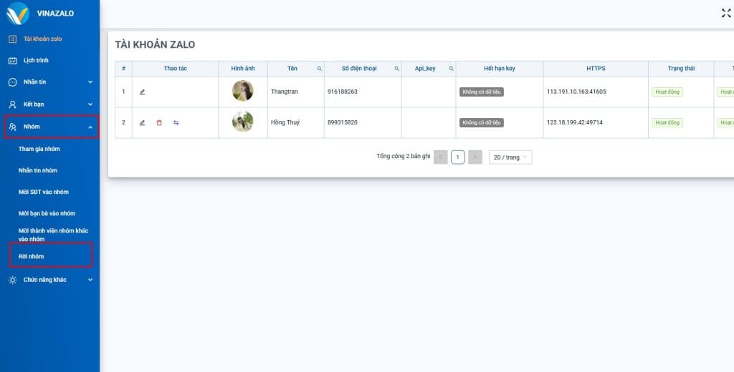Click the blue swap arrows icon

[176, 122]
